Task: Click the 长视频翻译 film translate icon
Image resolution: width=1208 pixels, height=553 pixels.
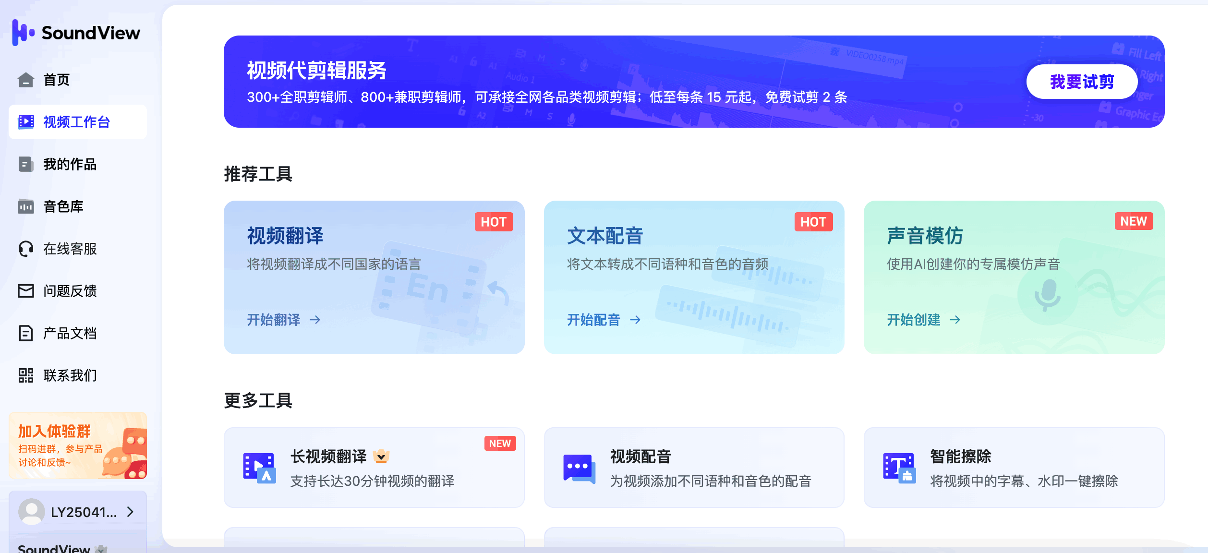Action: [x=259, y=468]
